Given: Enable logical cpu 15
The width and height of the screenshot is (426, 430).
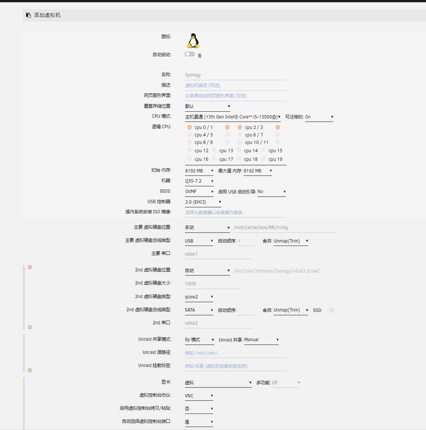Looking at the screenshot, I should point(264,150).
